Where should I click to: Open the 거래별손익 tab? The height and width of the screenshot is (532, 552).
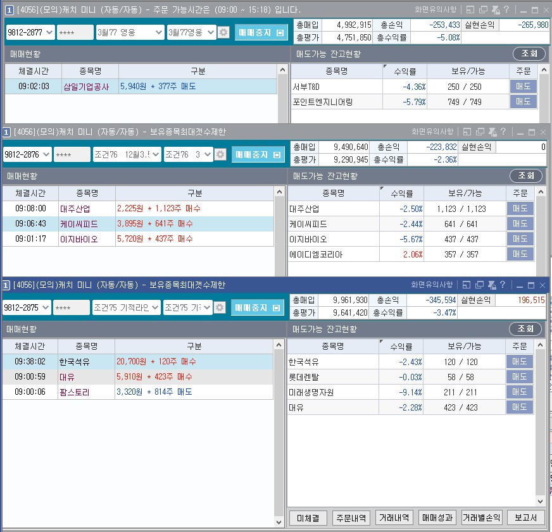481,517
